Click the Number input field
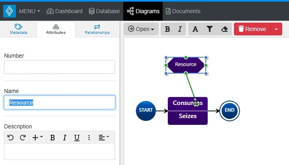289x165 pixels. coord(60,67)
